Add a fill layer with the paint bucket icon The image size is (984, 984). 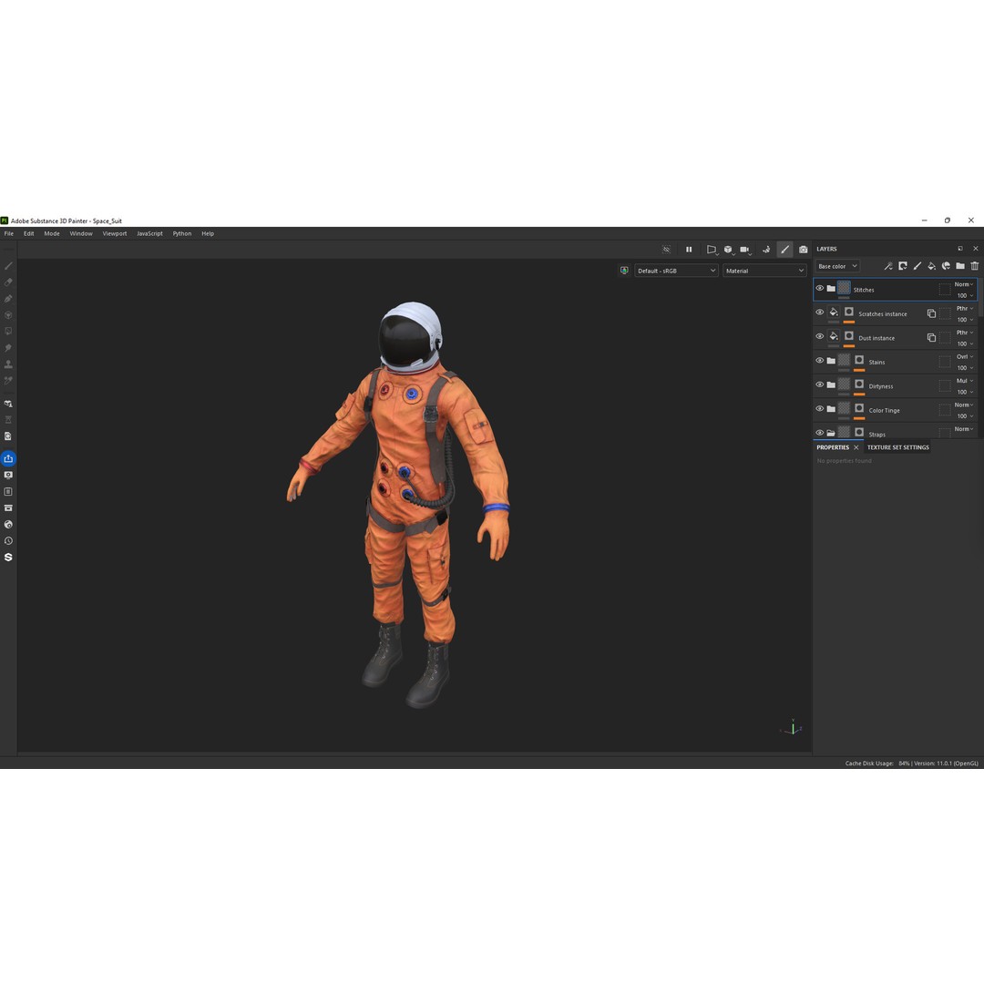click(931, 266)
